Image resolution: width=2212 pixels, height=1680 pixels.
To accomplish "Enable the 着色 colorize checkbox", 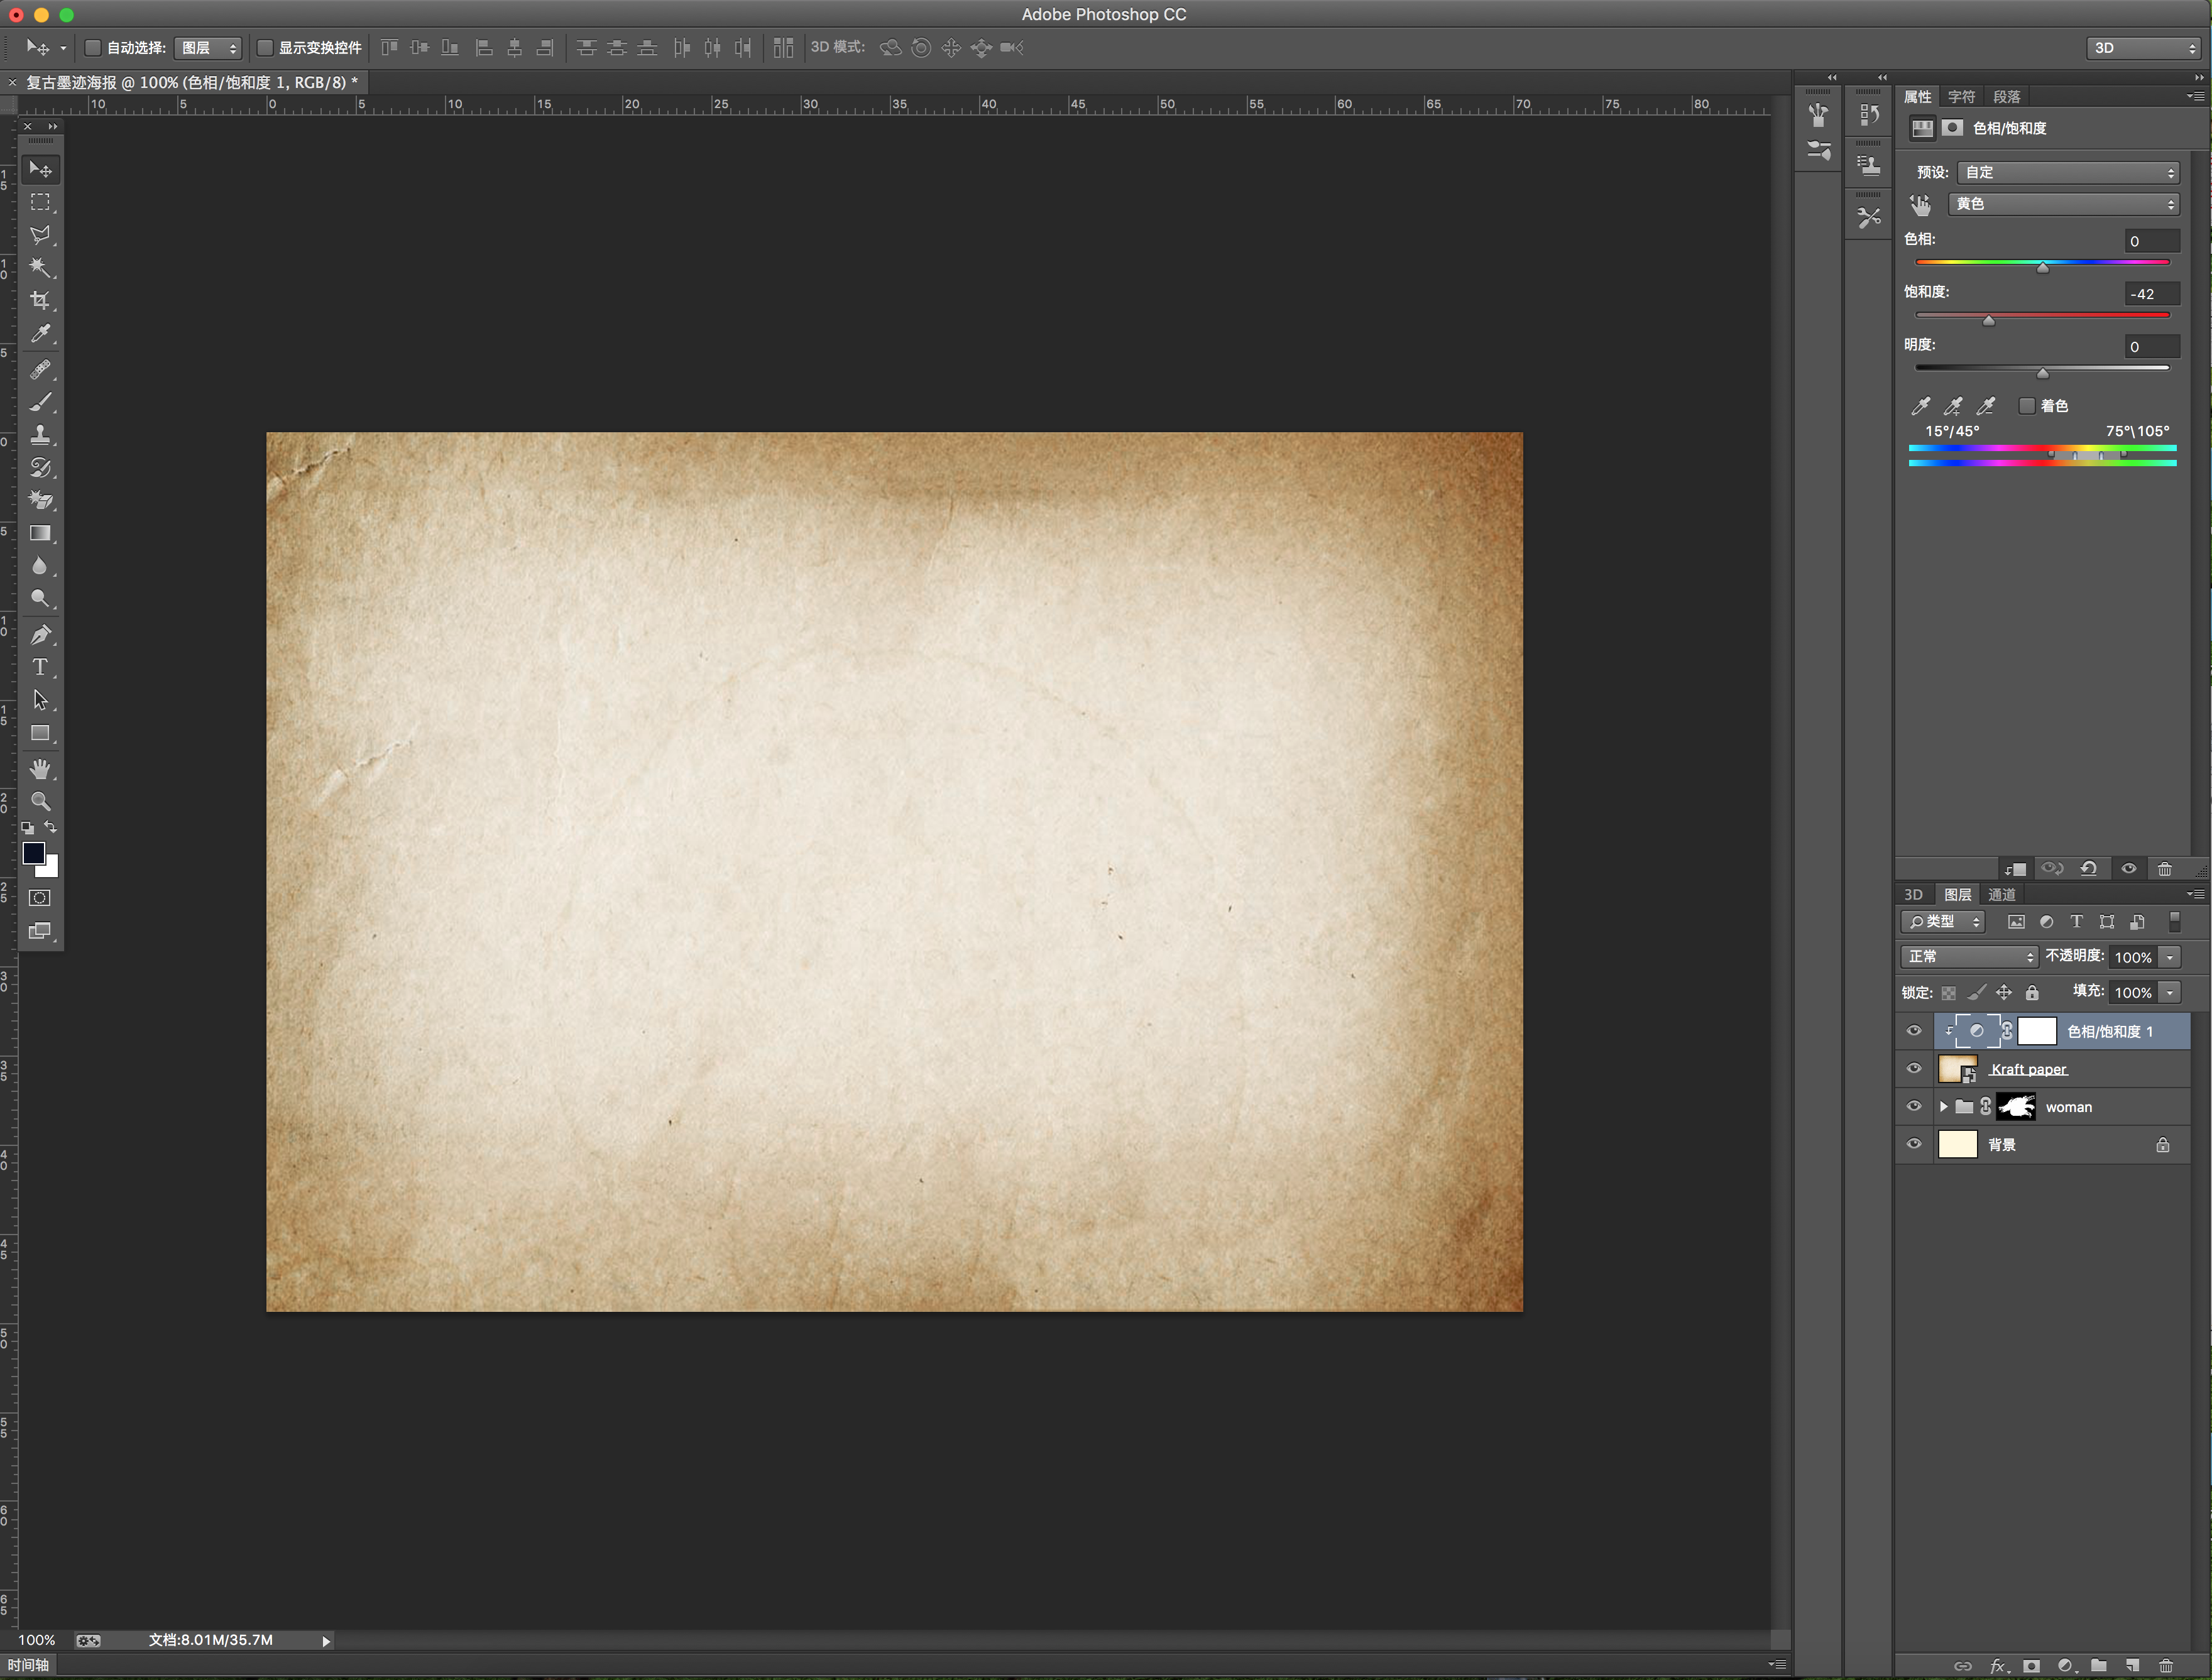I will click(x=2027, y=405).
